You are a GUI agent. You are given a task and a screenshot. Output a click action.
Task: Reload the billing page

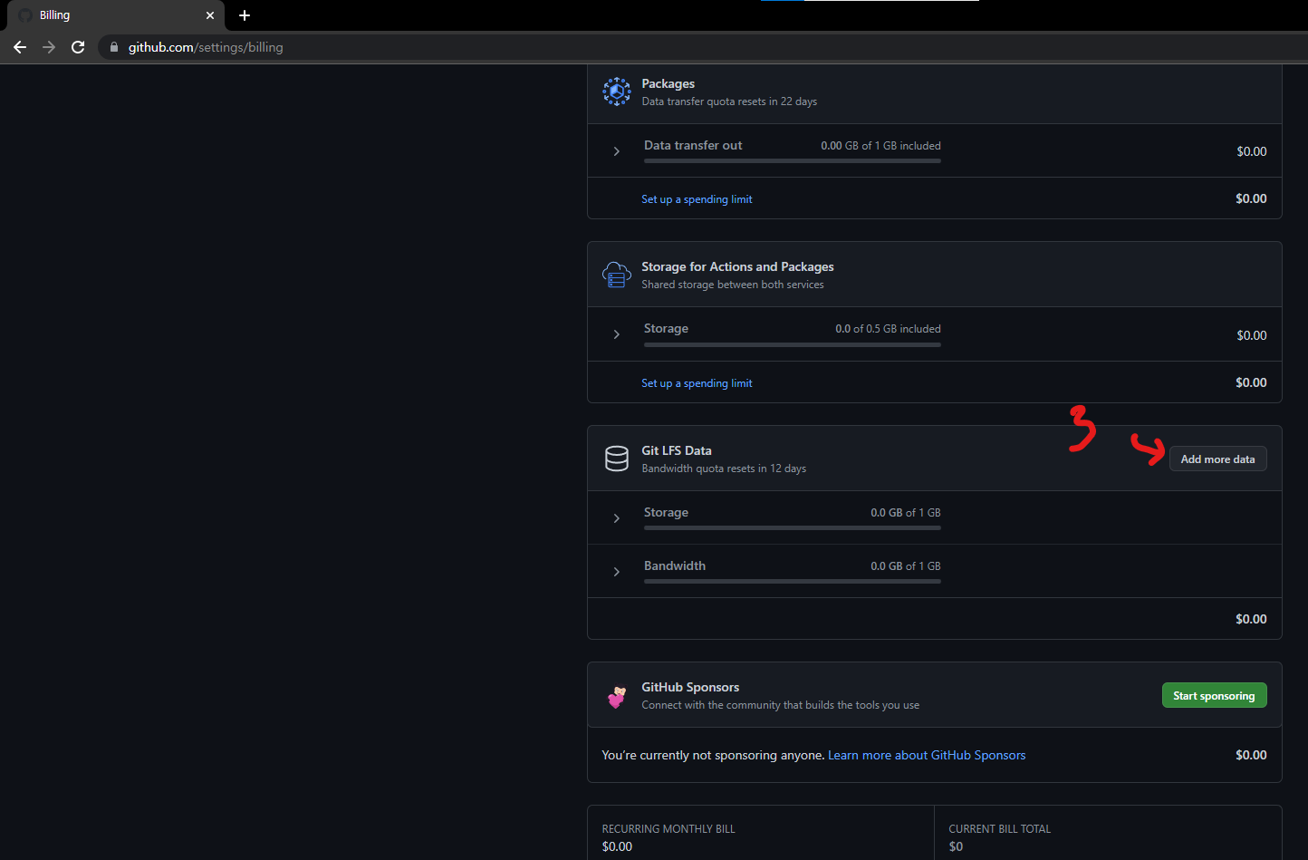[78, 47]
